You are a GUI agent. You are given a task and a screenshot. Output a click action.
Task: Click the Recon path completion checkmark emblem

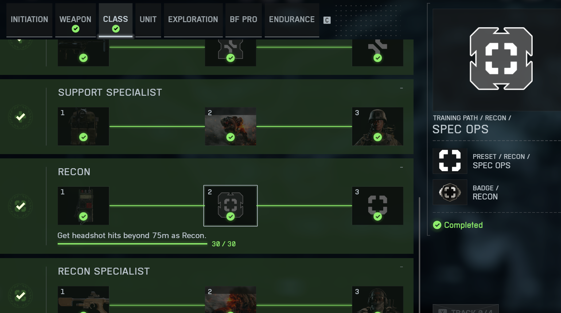point(20,206)
